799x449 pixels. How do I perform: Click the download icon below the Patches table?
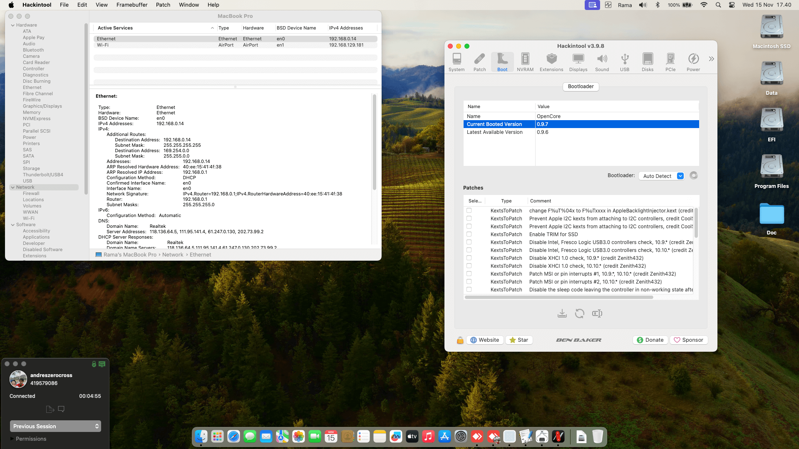coord(562,313)
